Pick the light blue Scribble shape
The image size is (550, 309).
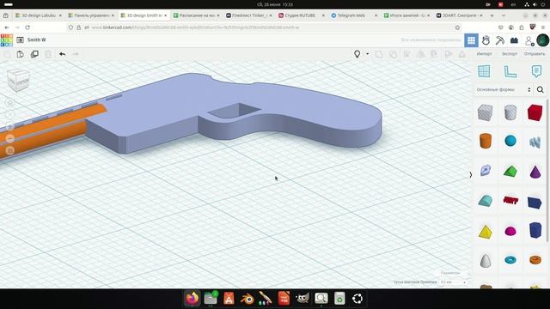[535, 142]
